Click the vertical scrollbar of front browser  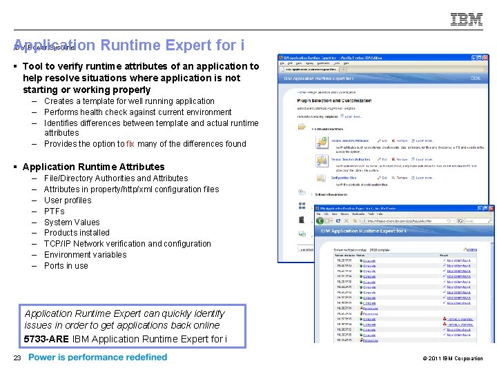pos(492,291)
